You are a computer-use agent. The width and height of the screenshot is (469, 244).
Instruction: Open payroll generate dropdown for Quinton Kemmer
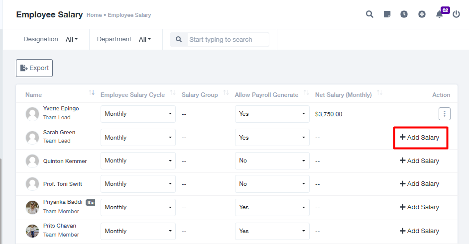point(272,161)
